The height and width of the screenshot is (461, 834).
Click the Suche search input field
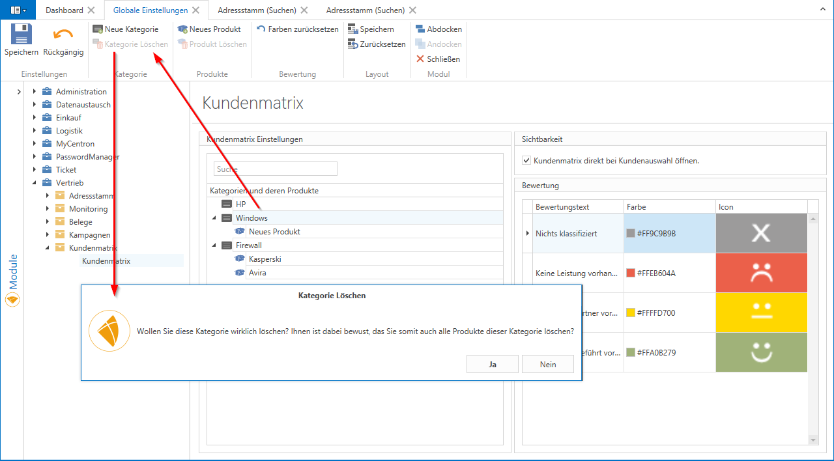click(x=275, y=169)
